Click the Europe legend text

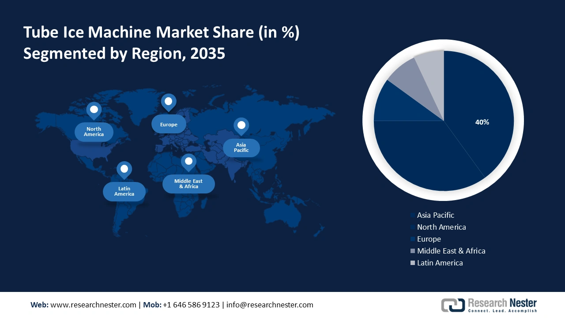click(429, 239)
